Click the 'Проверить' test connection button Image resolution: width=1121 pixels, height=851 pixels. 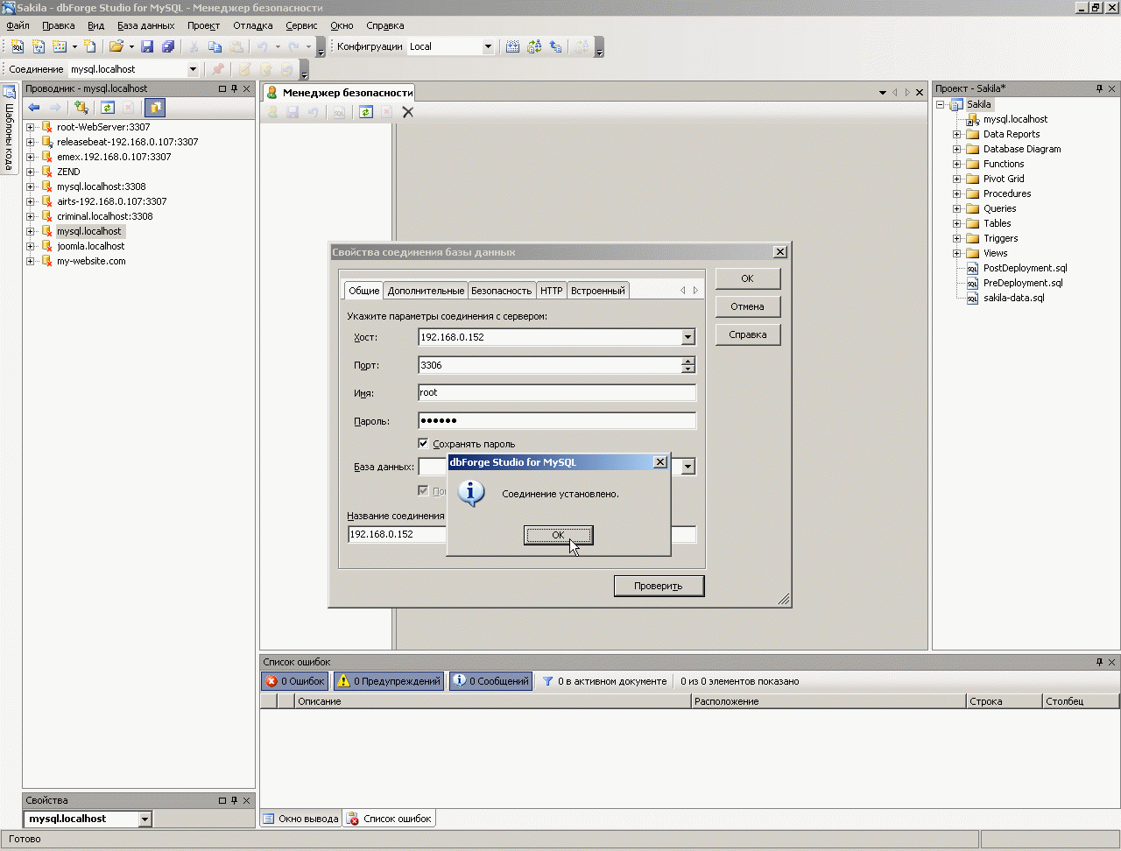tap(659, 586)
